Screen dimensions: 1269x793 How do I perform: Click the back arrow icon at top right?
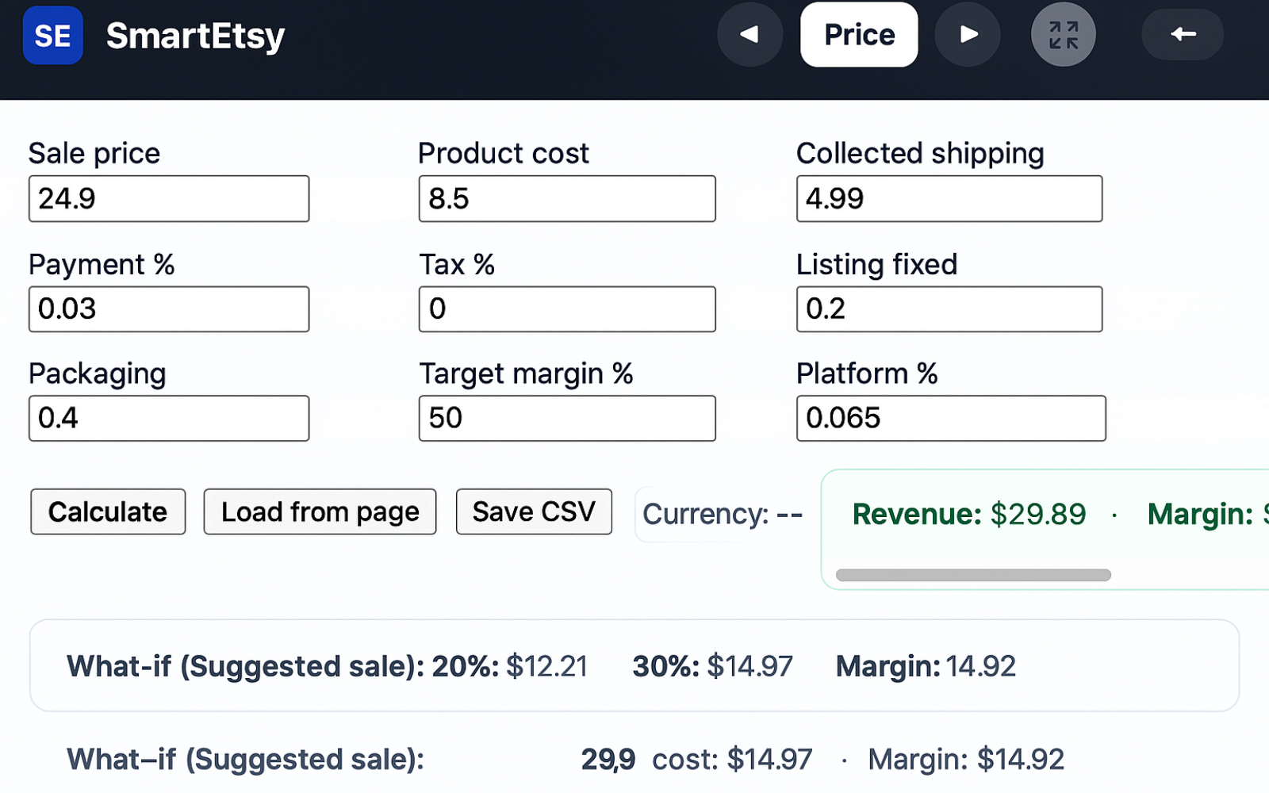(1182, 35)
